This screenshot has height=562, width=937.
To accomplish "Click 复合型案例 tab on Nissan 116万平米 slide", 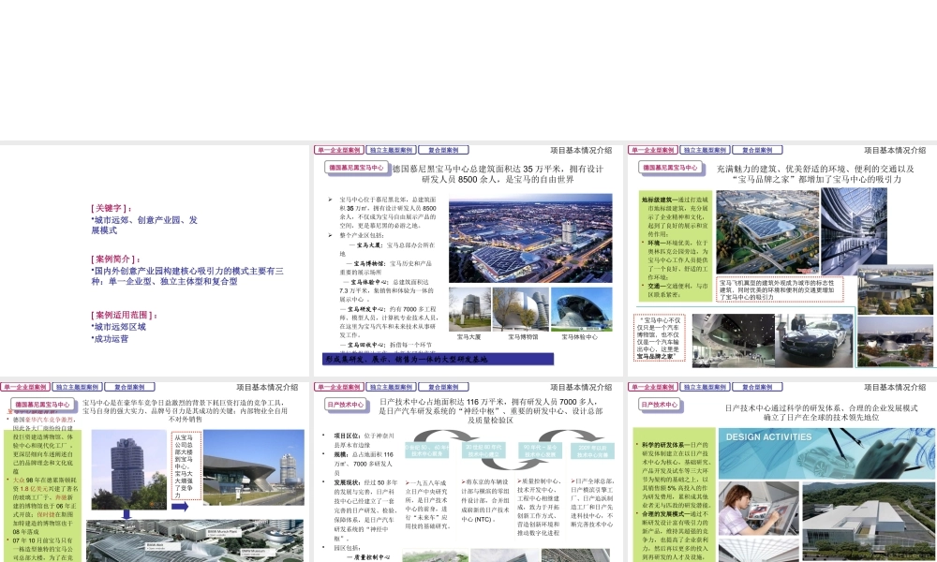I will point(443,387).
